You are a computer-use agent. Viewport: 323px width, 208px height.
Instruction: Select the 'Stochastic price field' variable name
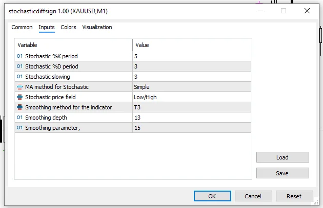(50, 97)
